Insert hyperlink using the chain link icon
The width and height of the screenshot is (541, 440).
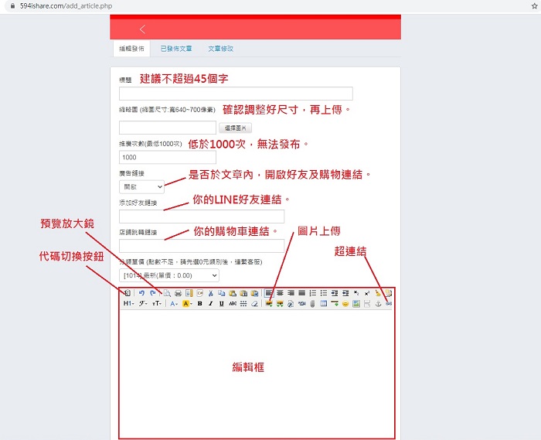coord(389,304)
